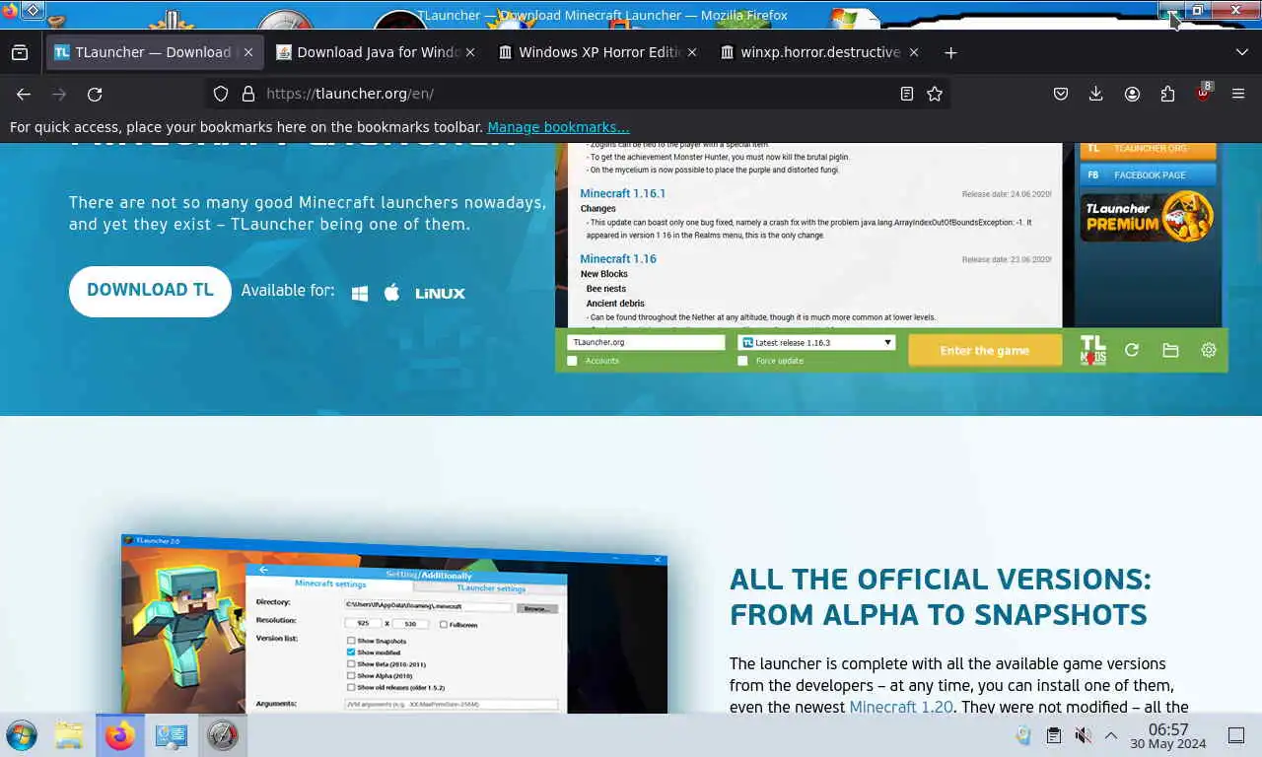Toggle Show Snapshots checkbox
The height and width of the screenshot is (757, 1262).
pos(351,641)
